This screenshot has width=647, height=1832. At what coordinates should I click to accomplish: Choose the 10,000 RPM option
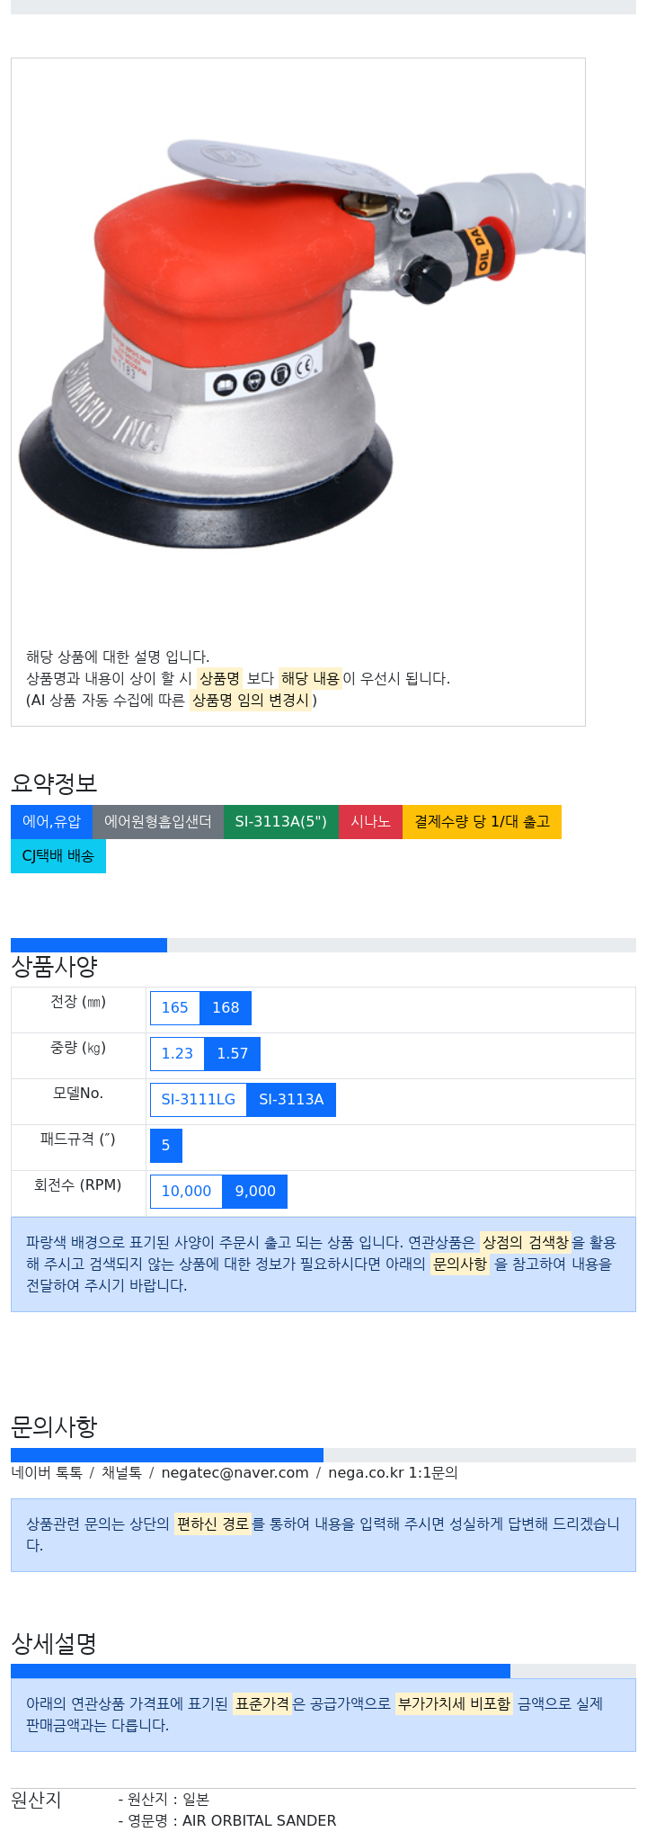(x=186, y=1192)
